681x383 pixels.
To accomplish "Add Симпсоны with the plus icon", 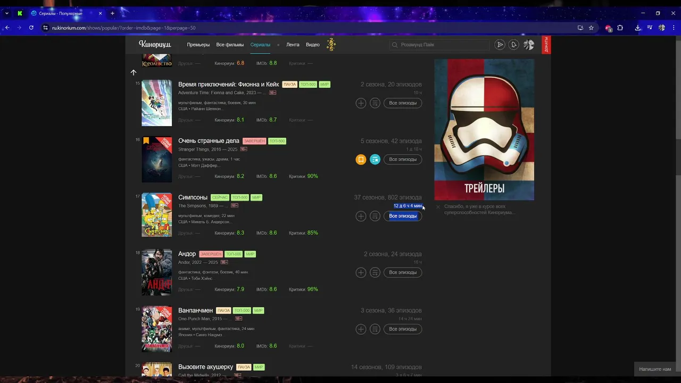I will coord(361,216).
